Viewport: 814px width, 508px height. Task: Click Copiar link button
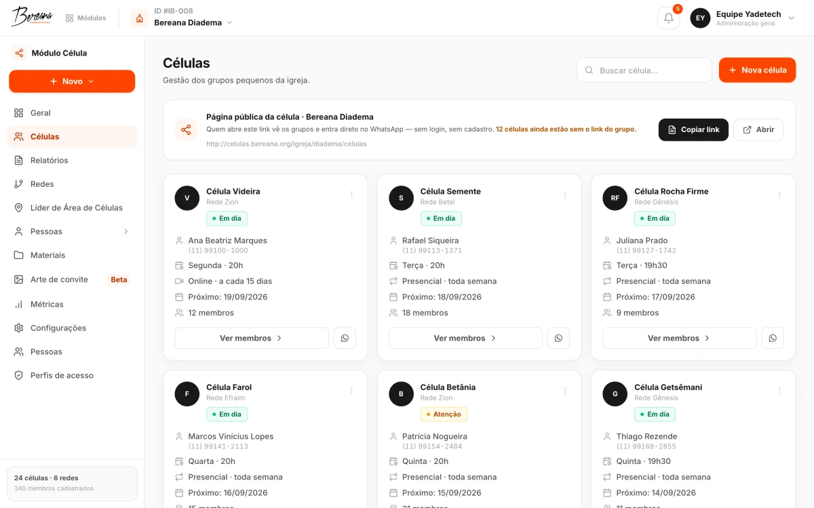[x=693, y=130]
